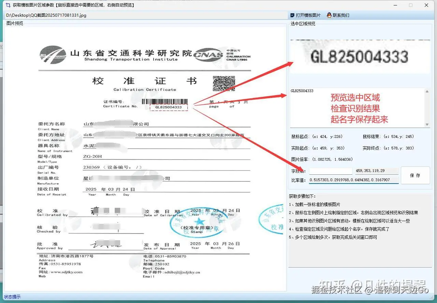
Task: Click the phone number 0531-85903870 in template
Action: (171, 256)
